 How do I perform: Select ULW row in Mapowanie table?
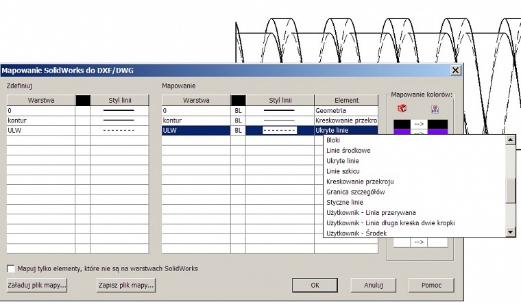point(196,130)
